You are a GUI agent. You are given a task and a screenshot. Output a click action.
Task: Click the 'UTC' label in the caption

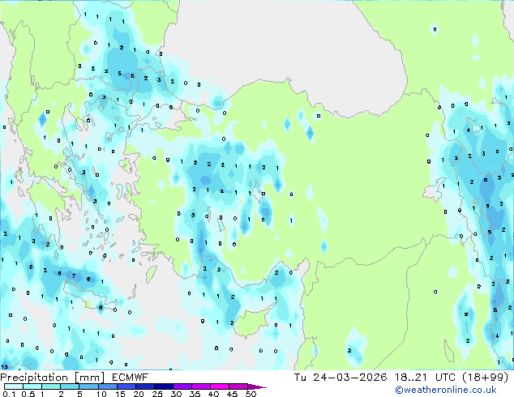[x=445, y=378]
